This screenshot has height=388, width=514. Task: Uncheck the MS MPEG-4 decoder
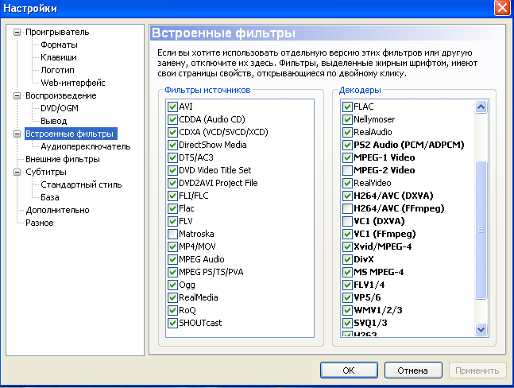(x=347, y=272)
